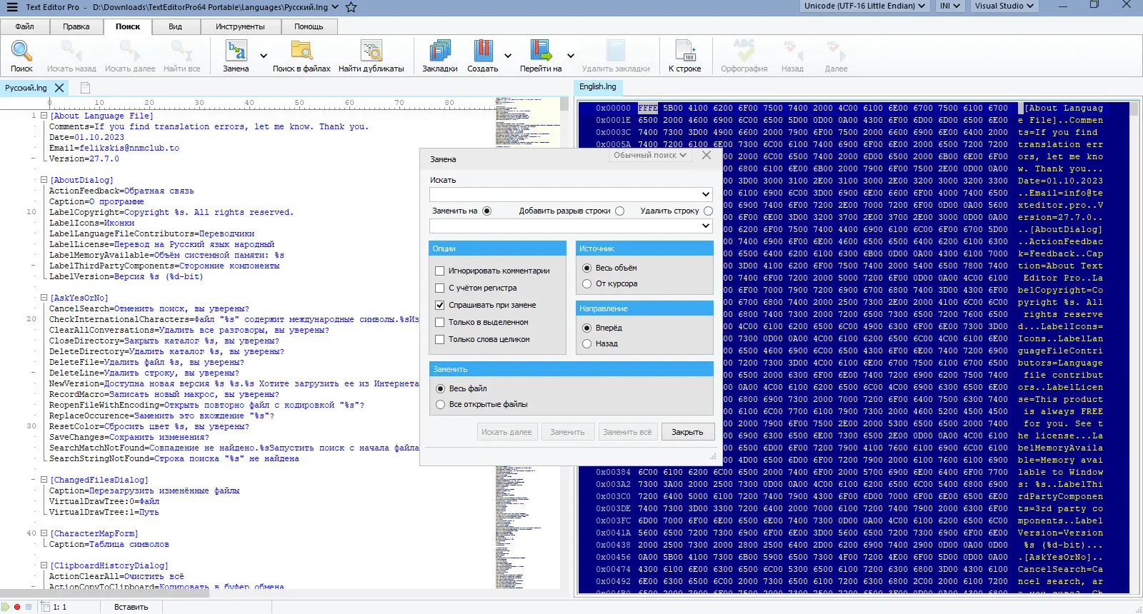
Task: Open the Замена replace tool
Action: click(x=236, y=51)
